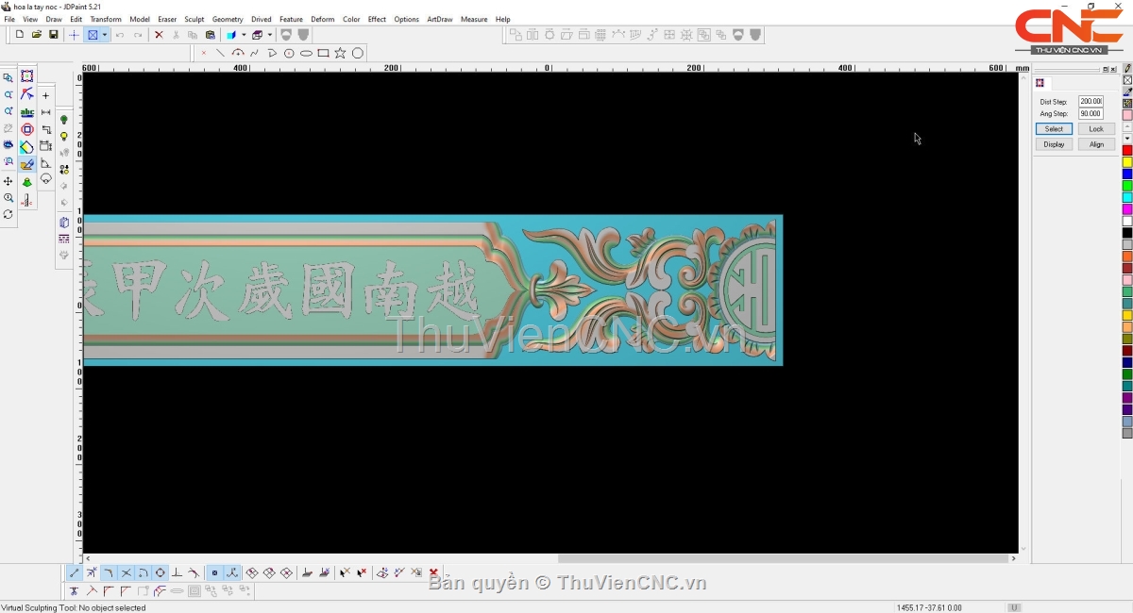Screen dimensions: 1133x613
Task: Expand the dropdown beside the boxed-X view icon
Action: [x=105, y=35]
